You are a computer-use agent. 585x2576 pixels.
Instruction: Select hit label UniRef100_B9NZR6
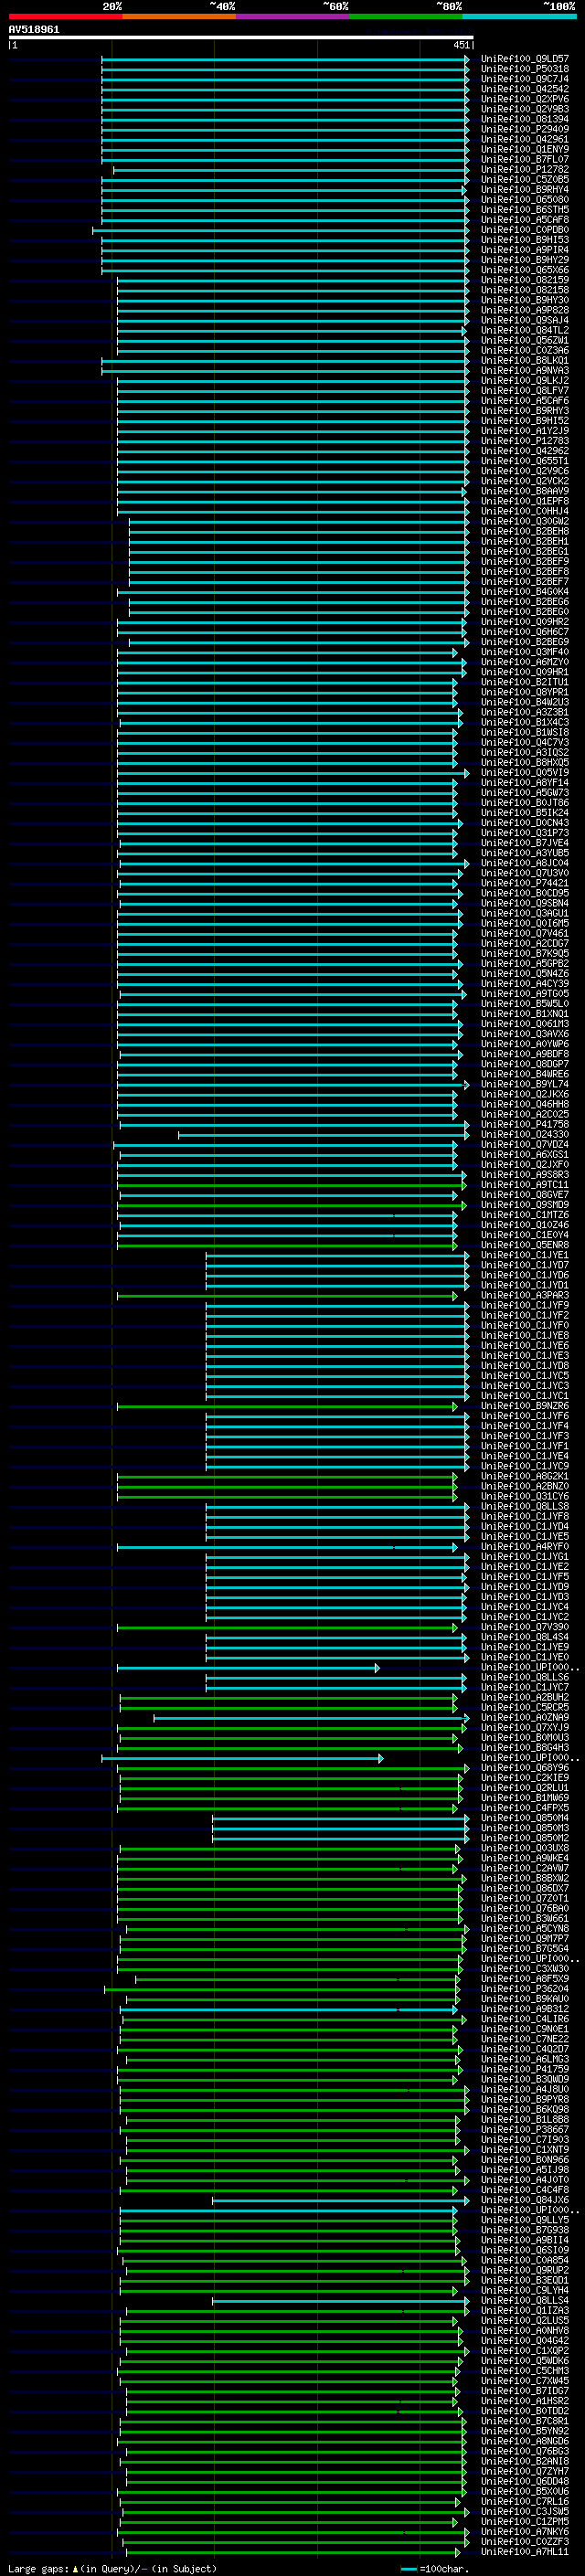click(525, 1407)
